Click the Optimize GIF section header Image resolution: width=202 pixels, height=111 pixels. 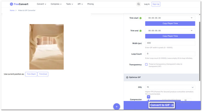(161, 77)
